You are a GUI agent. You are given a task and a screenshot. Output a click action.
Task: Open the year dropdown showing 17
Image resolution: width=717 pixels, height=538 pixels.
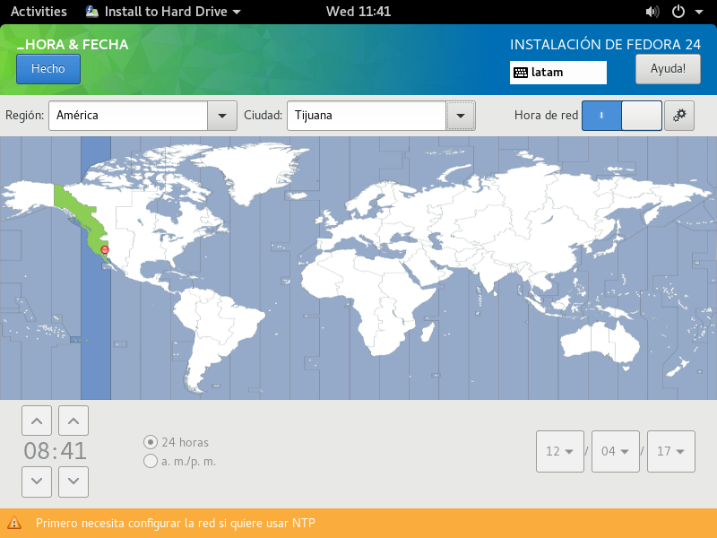pos(670,451)
